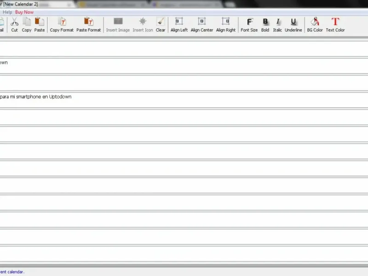
Task: Click the Insert Image toolbar icon
Action: tap(118, 24)
